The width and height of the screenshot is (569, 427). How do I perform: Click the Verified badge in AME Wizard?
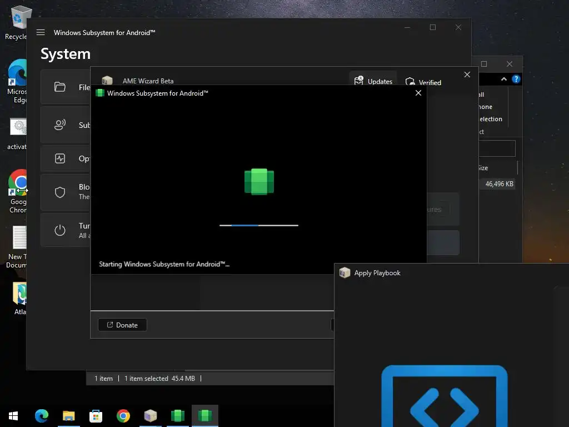tap(423, 82)
